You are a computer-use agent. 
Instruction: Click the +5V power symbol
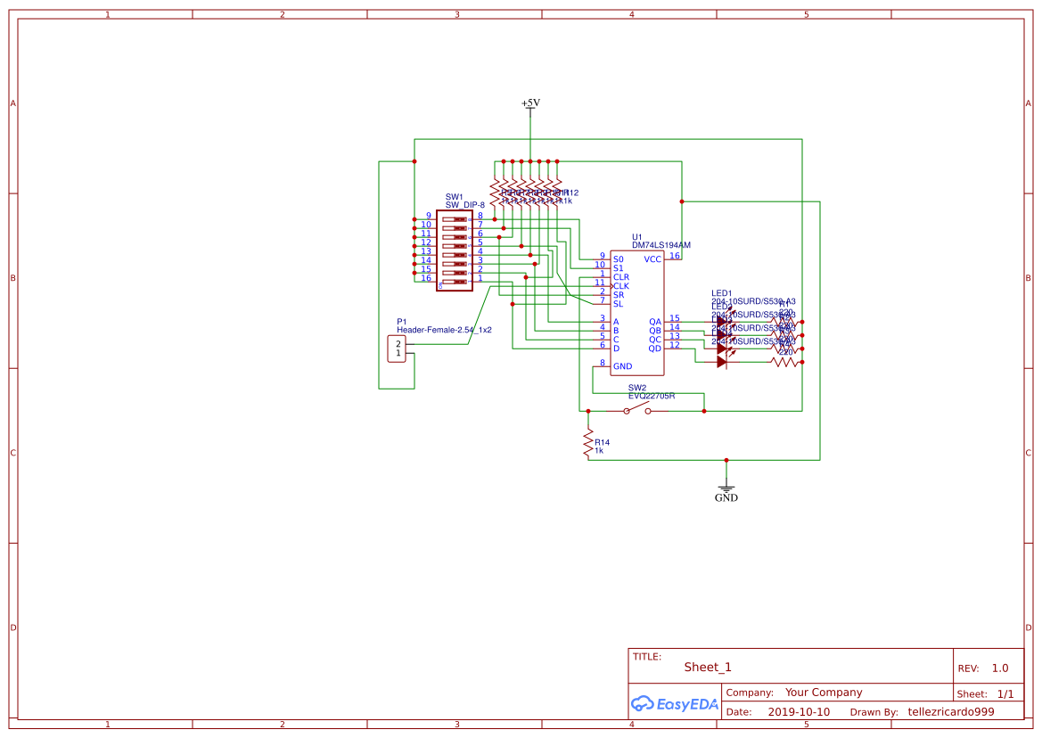click(x=530, y=103)
